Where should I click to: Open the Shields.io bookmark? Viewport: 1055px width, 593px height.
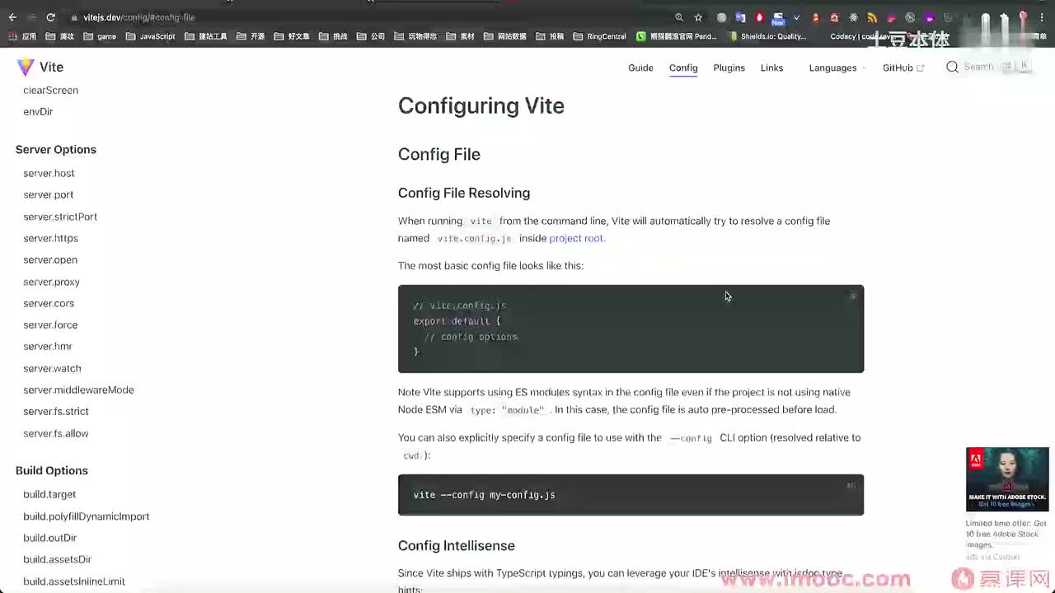pyautogui.click(x=767, y=36)
